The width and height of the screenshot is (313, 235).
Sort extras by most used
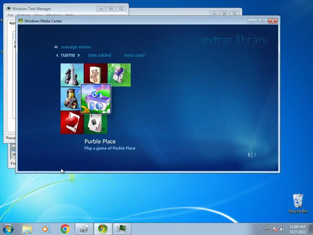point(134,55)
